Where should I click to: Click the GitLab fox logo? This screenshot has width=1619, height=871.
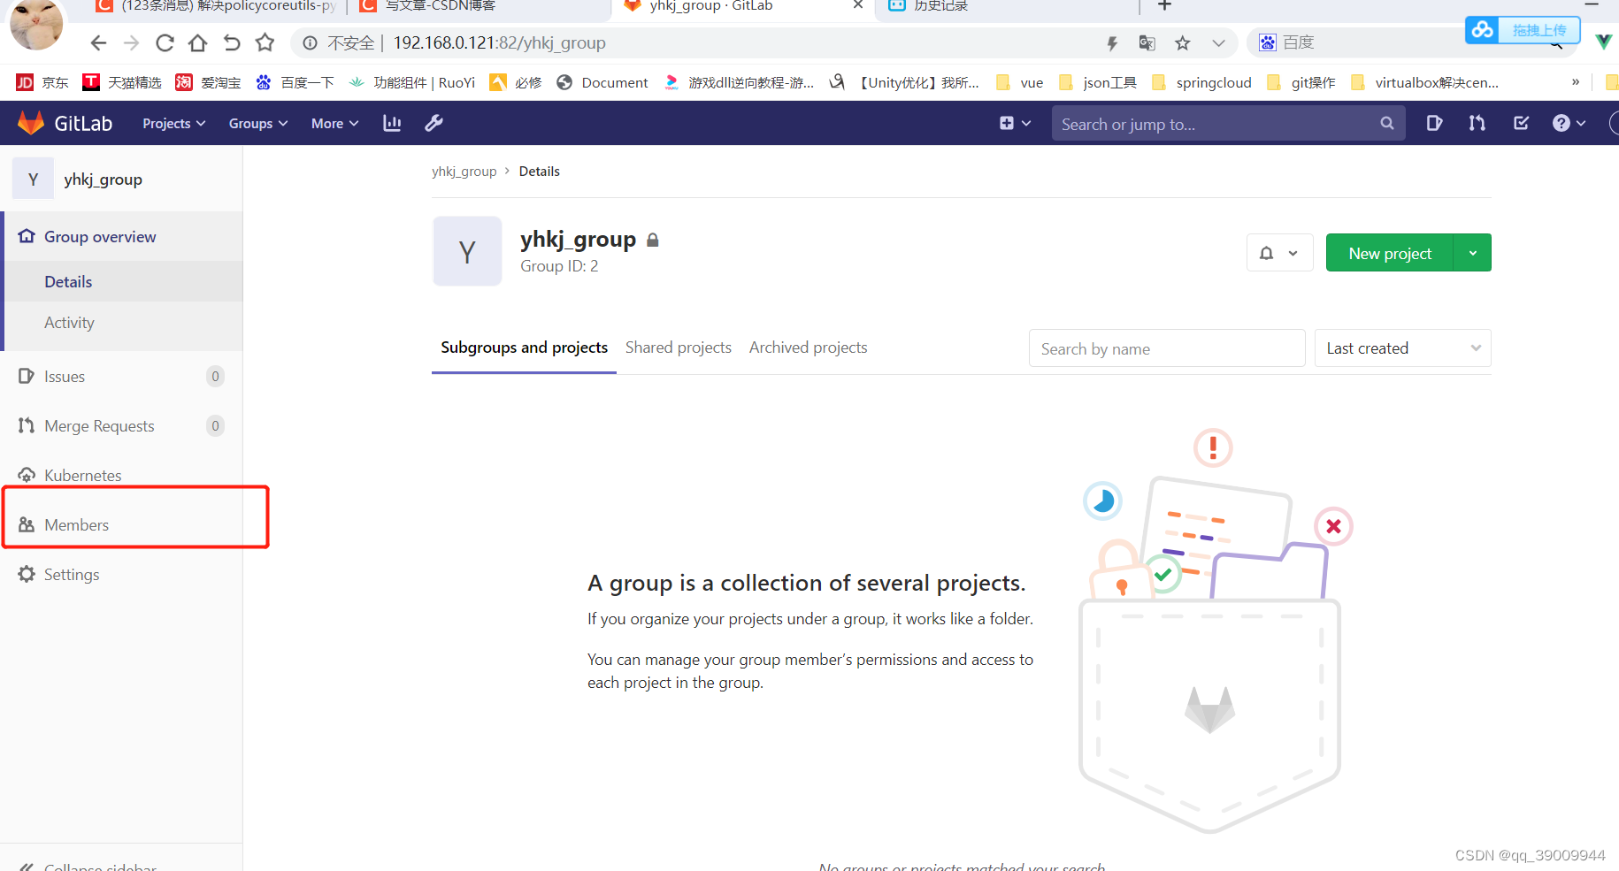pyautogui.click(x=31, y=123)
